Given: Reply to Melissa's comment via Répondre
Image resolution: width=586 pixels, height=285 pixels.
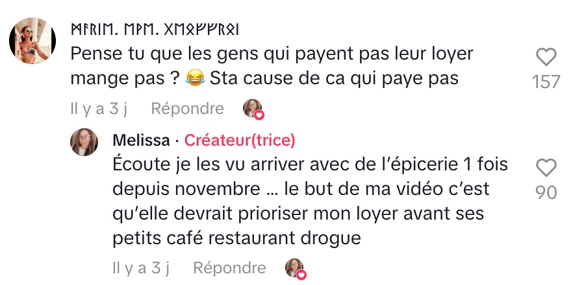Looking at the screenshot, I should pyautogui.click(x=229, y=268).
